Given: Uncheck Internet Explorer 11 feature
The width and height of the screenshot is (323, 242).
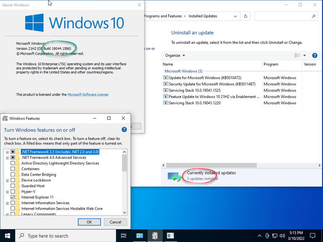Looking at the screenshot, I should (13, 197).
